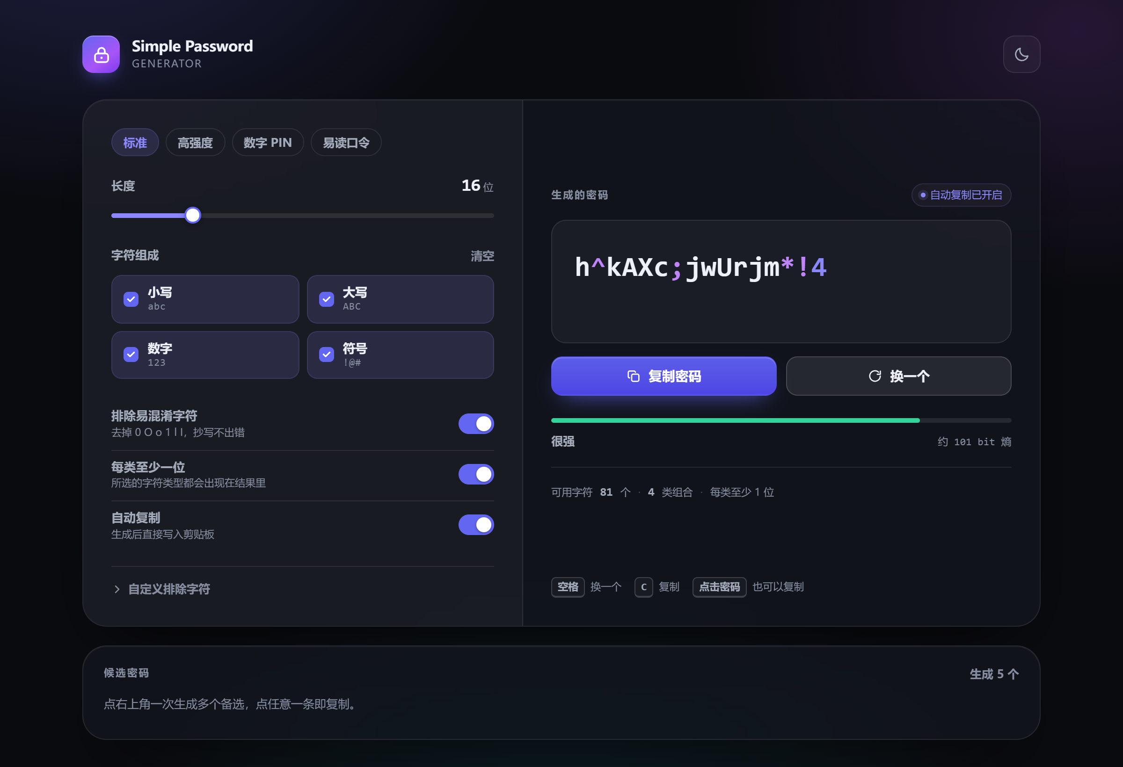Click the refresh icon in 换一个 button

[x=875, y=376]
